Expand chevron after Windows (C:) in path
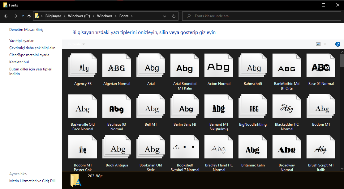The height and width of the screenshot is (189, 344). click(93, 16)
